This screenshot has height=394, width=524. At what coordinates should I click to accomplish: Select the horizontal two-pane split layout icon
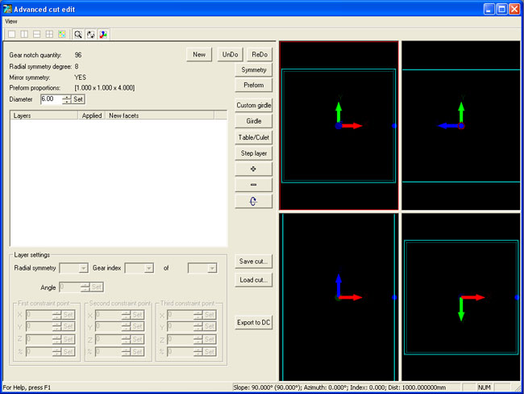click(37, 34)
